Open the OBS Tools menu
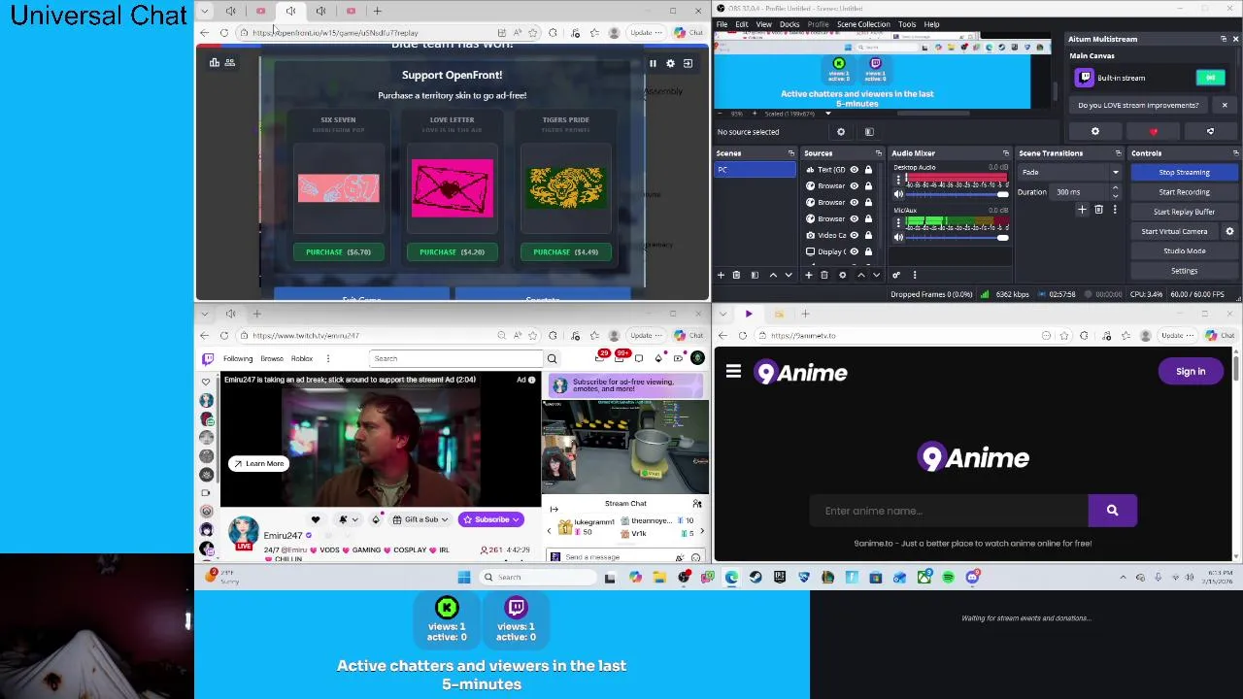Viewport: 1243px width, 699px height. click(x=907, y=24)
